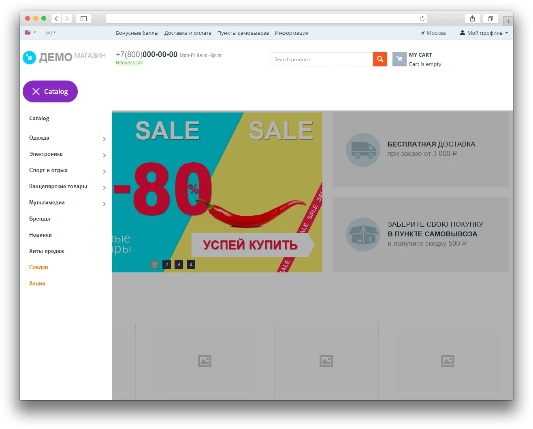Click the phone number +7(800)000-00-00
Image resolution: width=533 pixels, height=429 pixels.
(147, 55)
